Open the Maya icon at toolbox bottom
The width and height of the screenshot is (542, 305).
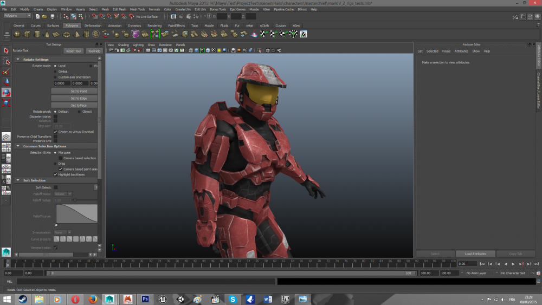[6, 252]
